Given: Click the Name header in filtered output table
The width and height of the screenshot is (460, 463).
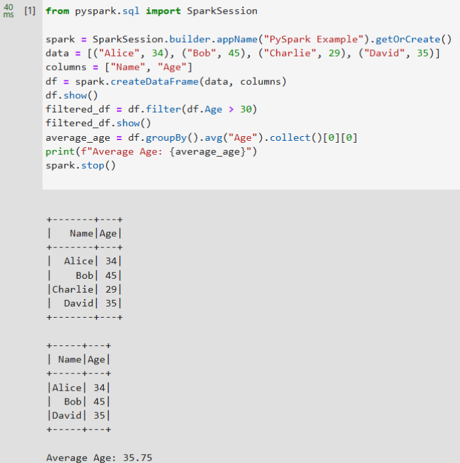Looking at the screenshot, I should pos(70,359).
